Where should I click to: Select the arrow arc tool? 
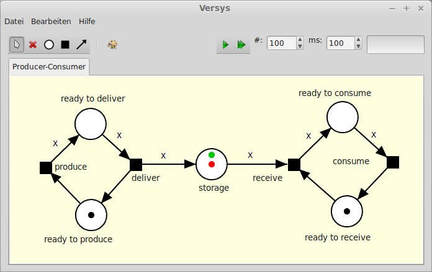pyautogui.click(x=81, y=45)
